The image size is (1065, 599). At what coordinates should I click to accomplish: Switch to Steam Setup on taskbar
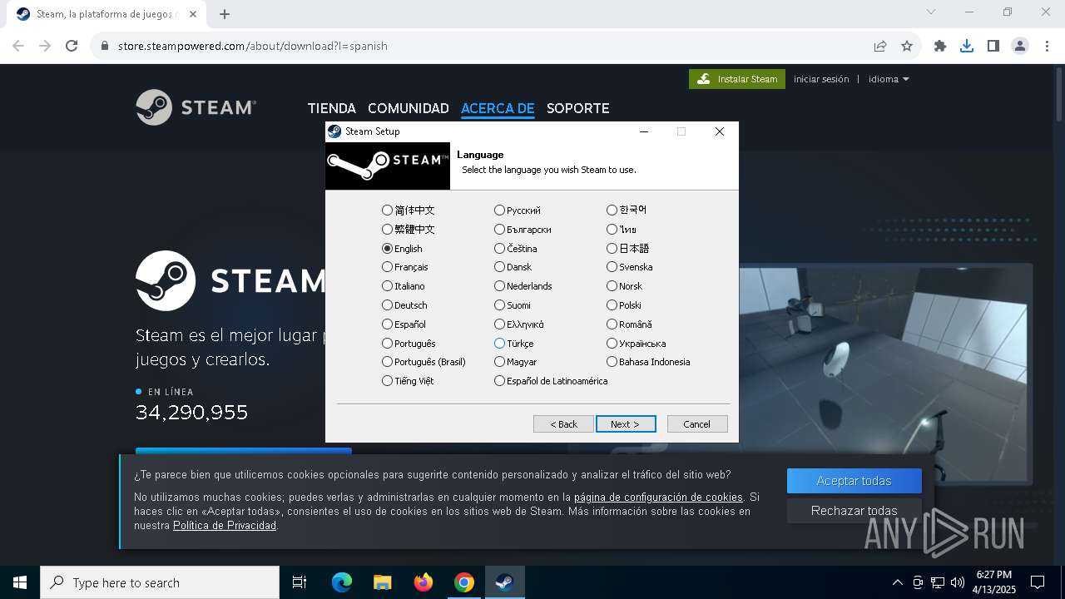505,582
